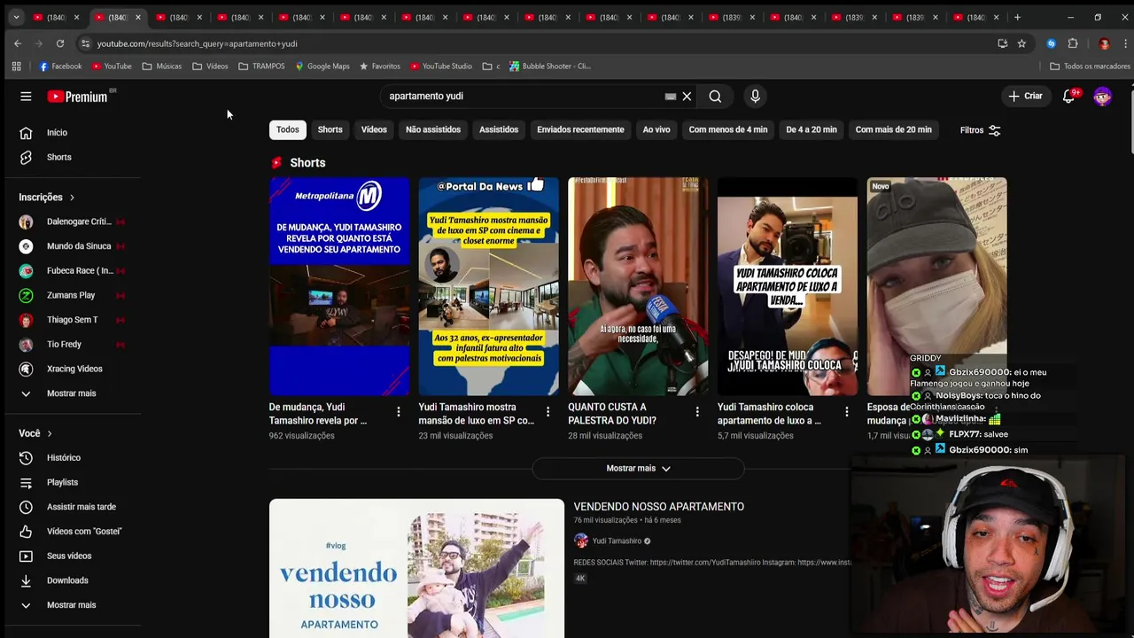
Task: Open Chrome extensions puzzle icon
Action: (1073, 43)
